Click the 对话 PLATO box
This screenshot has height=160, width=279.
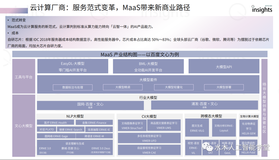coord(47,129)
